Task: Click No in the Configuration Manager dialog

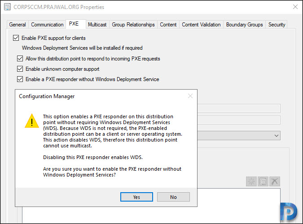Action: 173,197
